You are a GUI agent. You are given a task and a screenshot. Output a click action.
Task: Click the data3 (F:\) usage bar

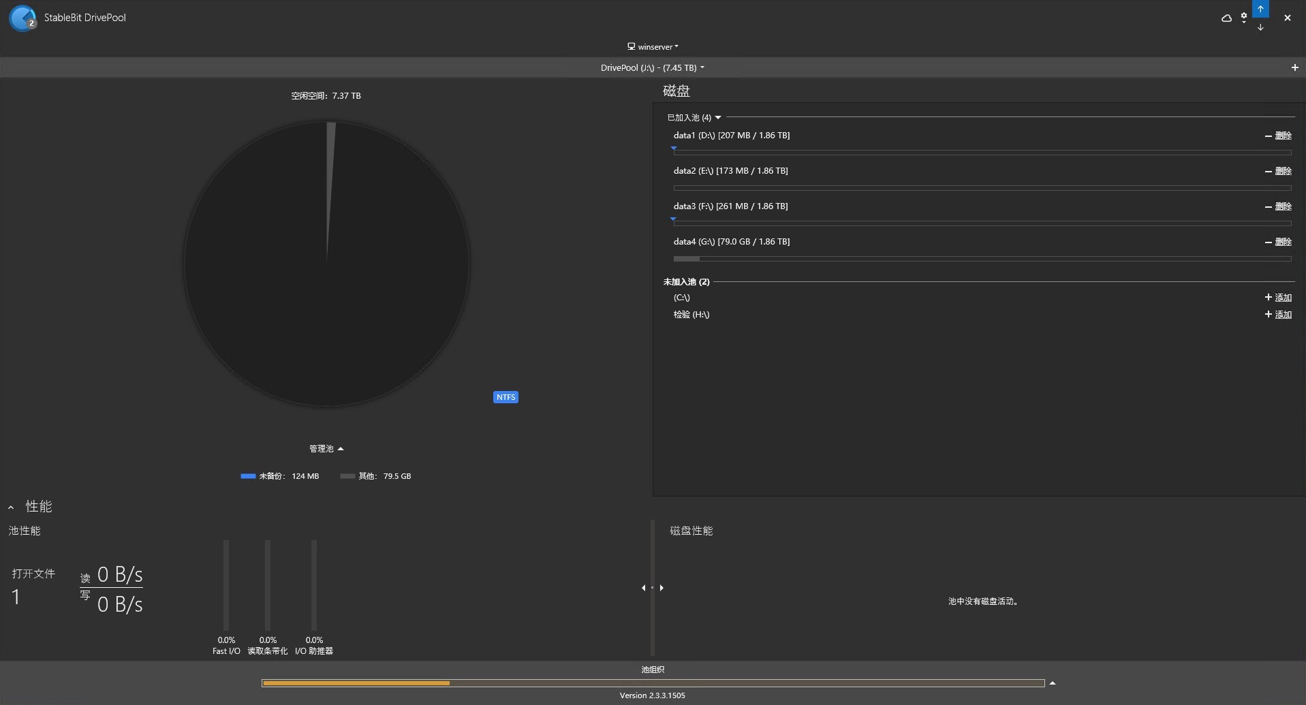(982, 223)
